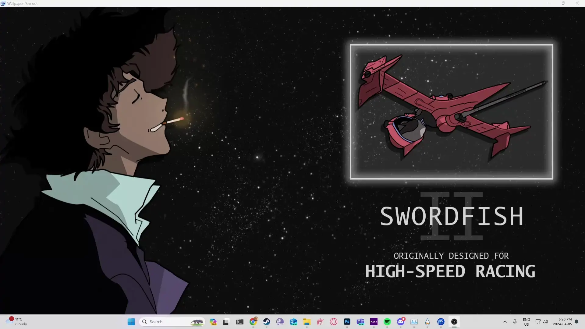Open Spotify
The width and height of the screenshot is (585, 329).
pos(387,322)
